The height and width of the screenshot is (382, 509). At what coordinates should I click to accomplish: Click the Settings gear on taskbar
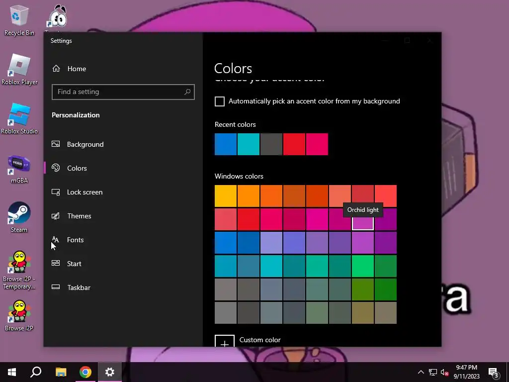pos(110,372)
